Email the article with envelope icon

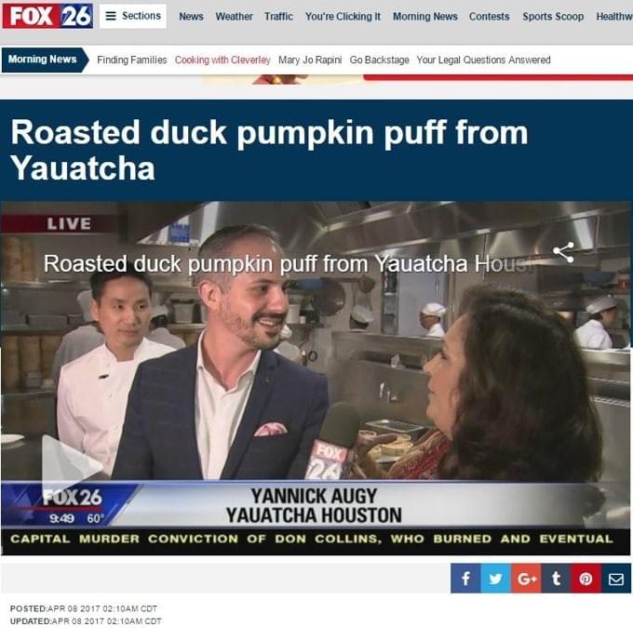point(616,578)
